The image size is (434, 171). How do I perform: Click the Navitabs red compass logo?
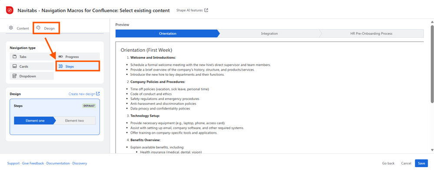click(x=10, y=10)
